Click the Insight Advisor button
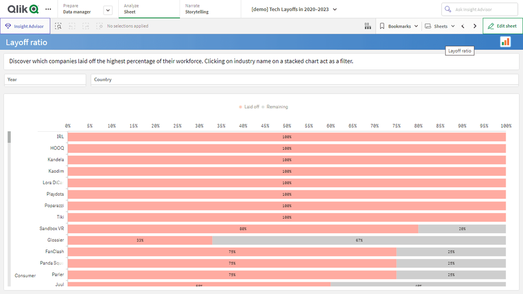This screenshot has width=523, height=294. 25,26
